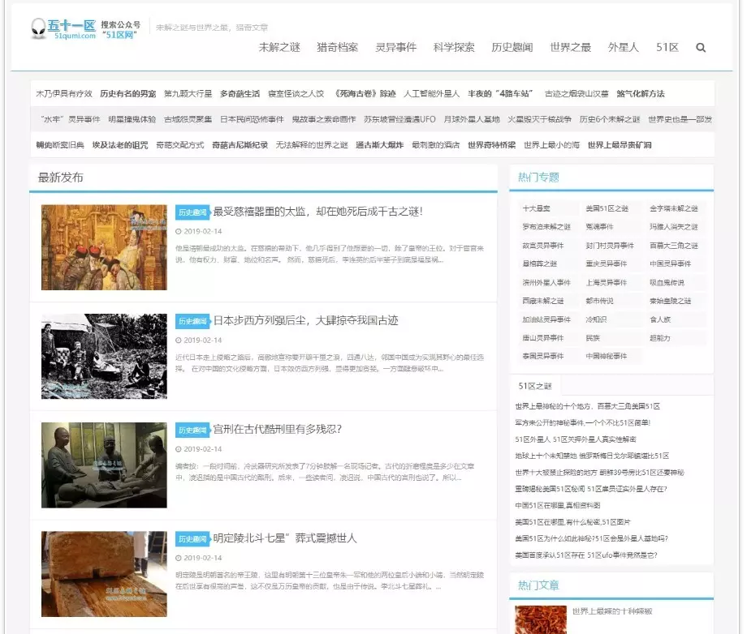The height and width of the screenshot is (634, 747).
Task: Open link 中国51区在哪里,真相资料图
Action: coord(557,505)
